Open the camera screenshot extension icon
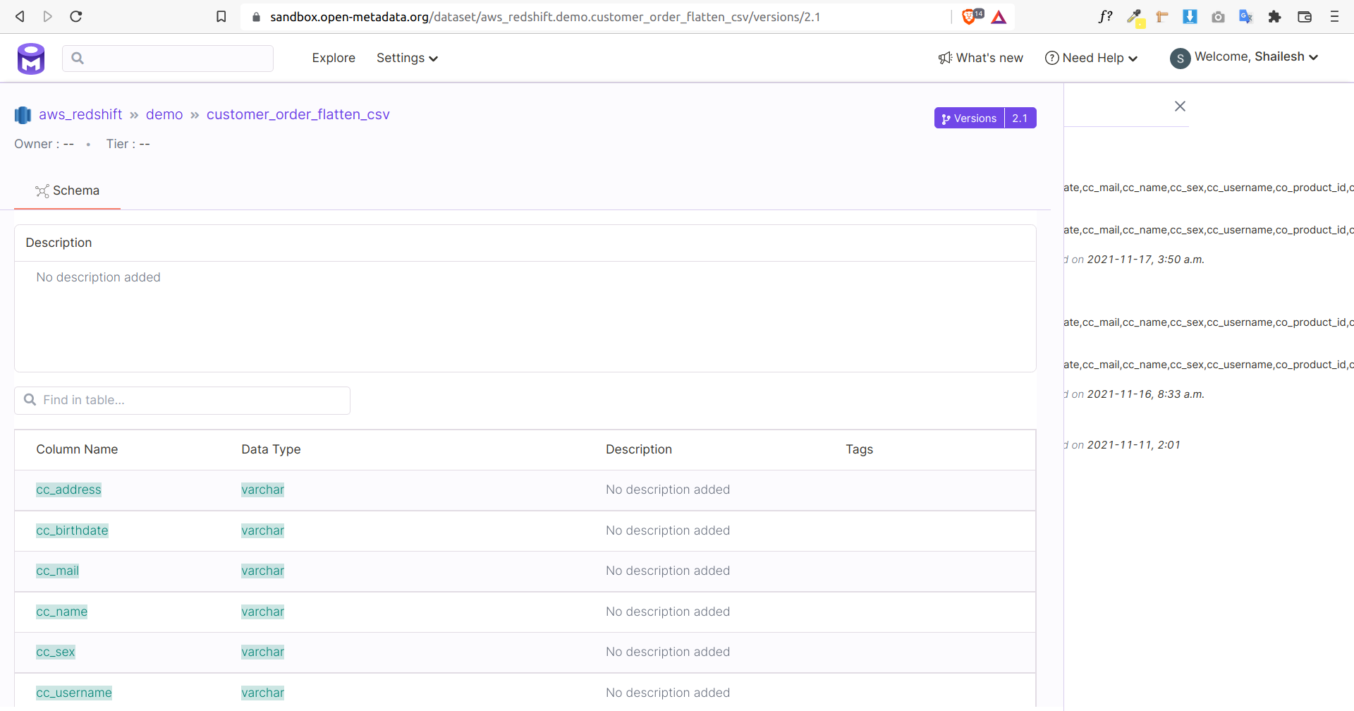Image resolution: width=1354 pixels, height=711 pixels. (1218, 17)
